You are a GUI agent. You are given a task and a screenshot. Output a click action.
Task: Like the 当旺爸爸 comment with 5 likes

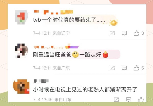[136, 68]
